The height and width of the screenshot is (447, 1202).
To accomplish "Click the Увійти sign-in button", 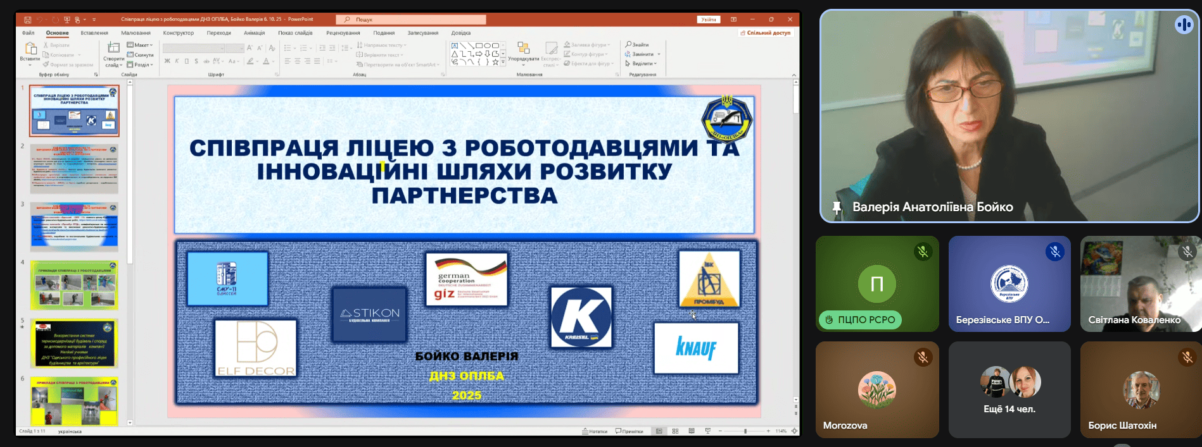I will (x=708, y=20).
